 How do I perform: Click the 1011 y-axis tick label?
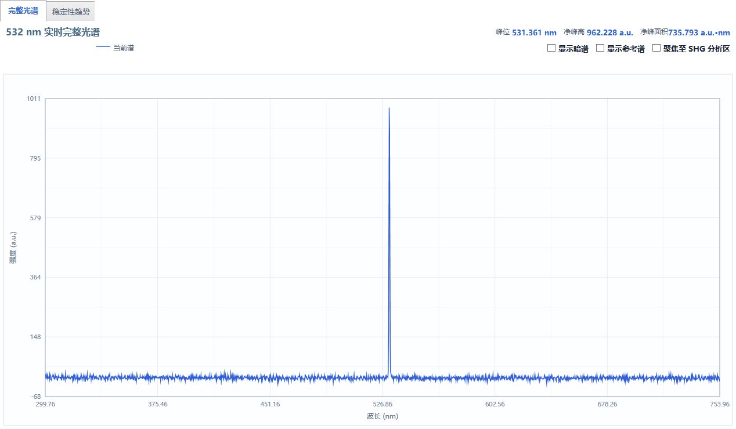point(34,99)
